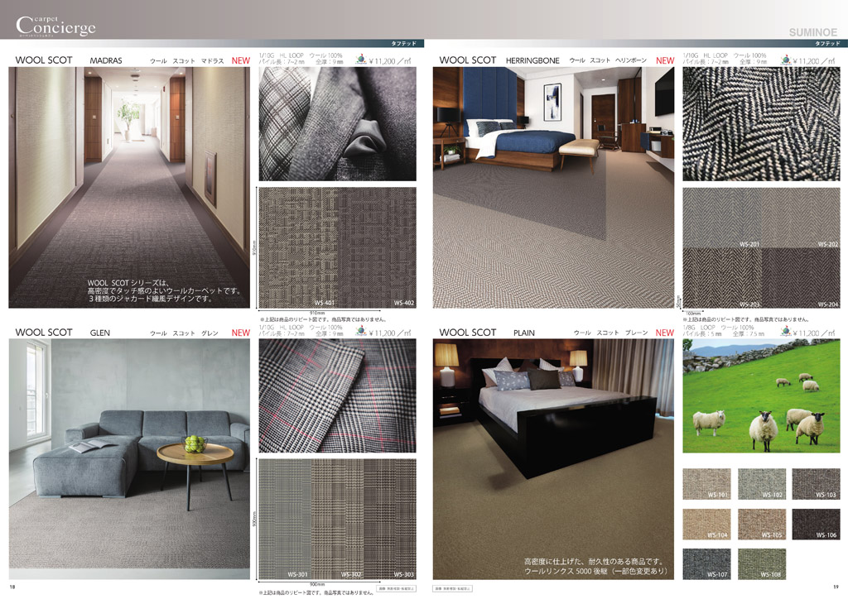
Task: Click the 910mm width dimension under MADRAS pattern
Action: pyautogui.click(x=317, y=313)
